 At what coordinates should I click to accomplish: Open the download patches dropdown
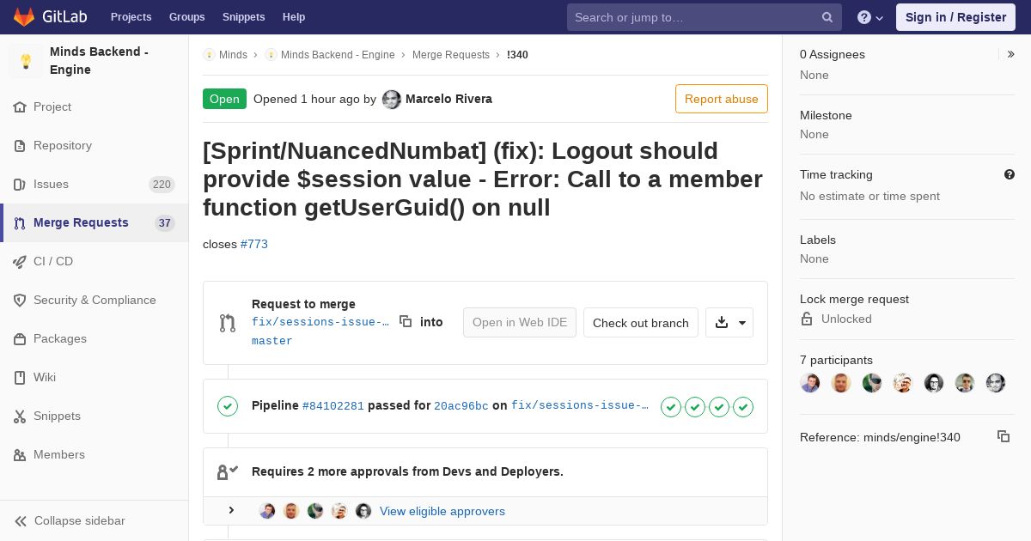click(729, 323)
